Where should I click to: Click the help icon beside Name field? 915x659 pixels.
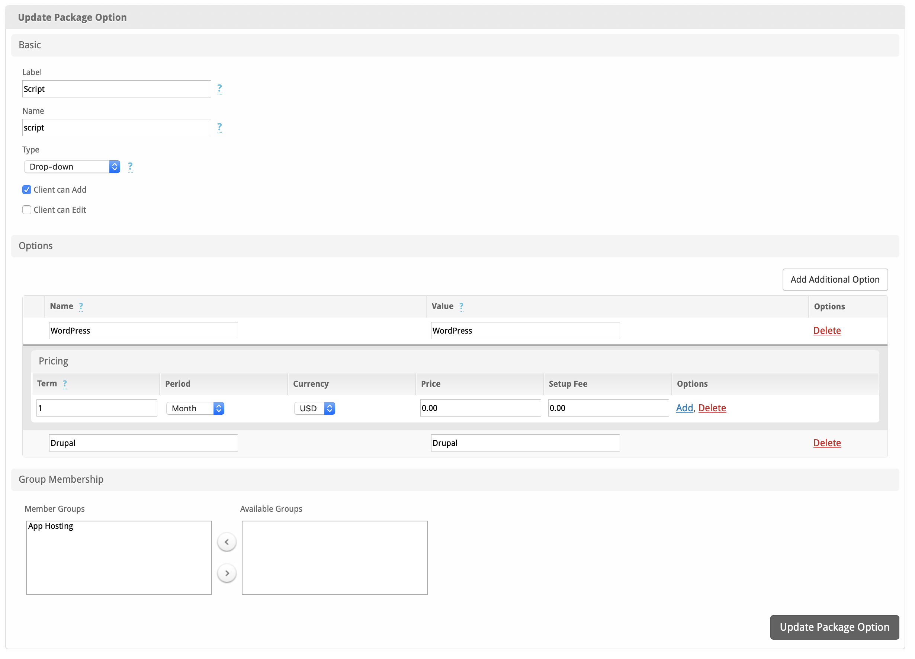pyautogui.click(x=219, y=127)
